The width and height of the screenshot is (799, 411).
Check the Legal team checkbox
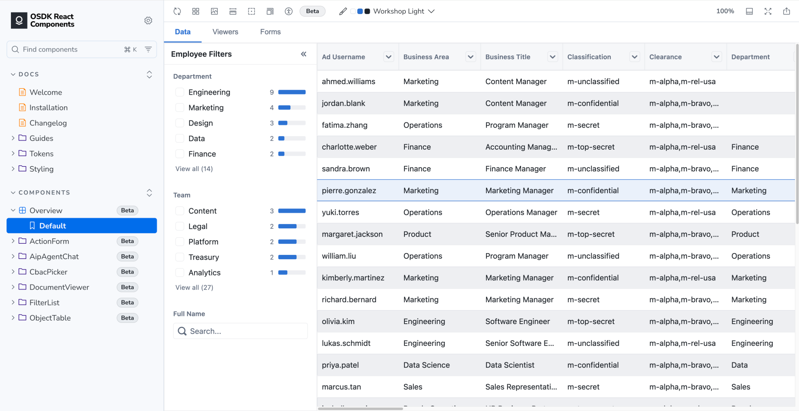point(180,226)
